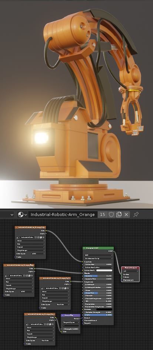This screenshot has width=153, height=350.
Task: Toggle fake user shield for Industrial-Robotic-Arm_Orange material
Action: pyautogui.click(x=112, y=215)
